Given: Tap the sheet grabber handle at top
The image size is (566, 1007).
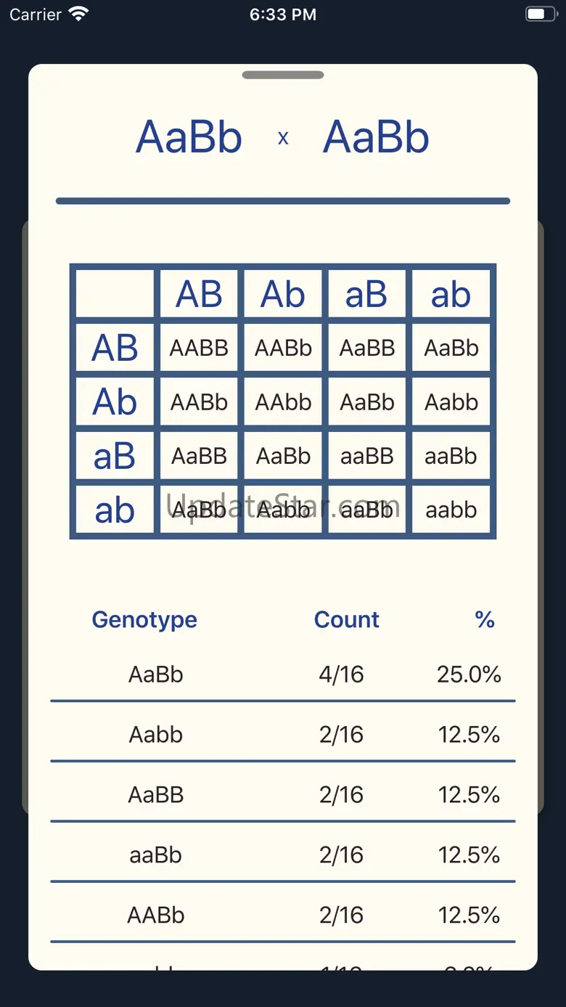Looking at the screenshot, I should 283,75.
